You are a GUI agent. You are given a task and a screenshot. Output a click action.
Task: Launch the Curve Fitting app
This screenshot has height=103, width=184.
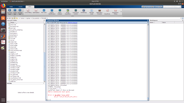click(x=28, y=11)
